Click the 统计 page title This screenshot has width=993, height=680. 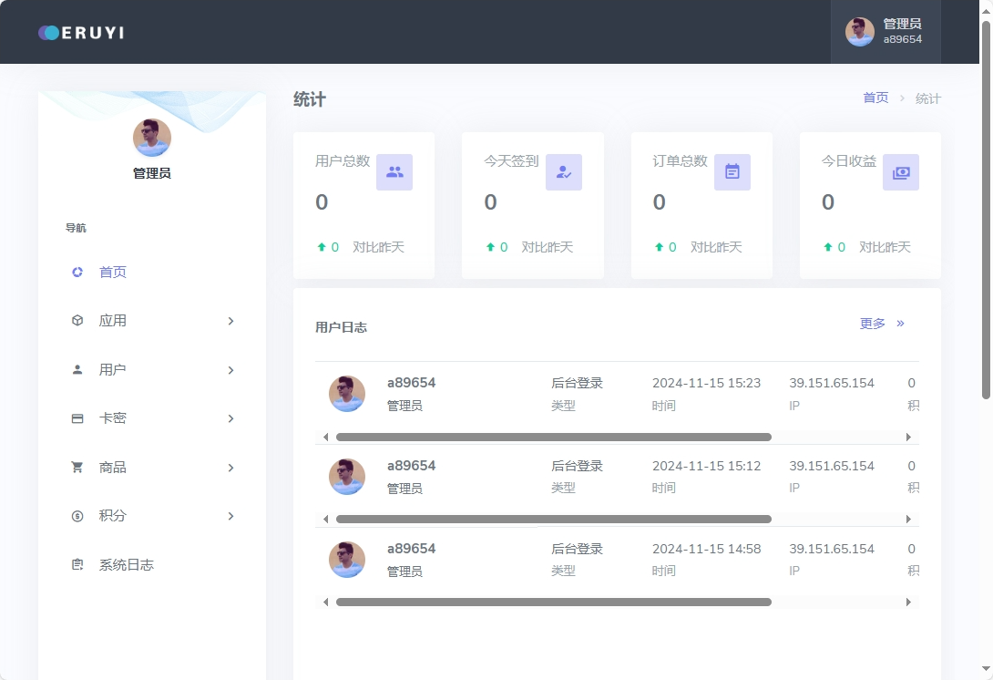(x=309, y=99)
